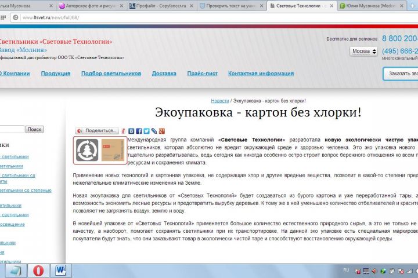
Task: Open the monitor display tray icon
Action: pos(366,271)
